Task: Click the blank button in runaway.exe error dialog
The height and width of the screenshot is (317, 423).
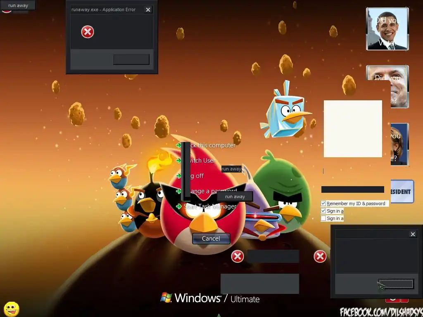Action: coord(131,59)
